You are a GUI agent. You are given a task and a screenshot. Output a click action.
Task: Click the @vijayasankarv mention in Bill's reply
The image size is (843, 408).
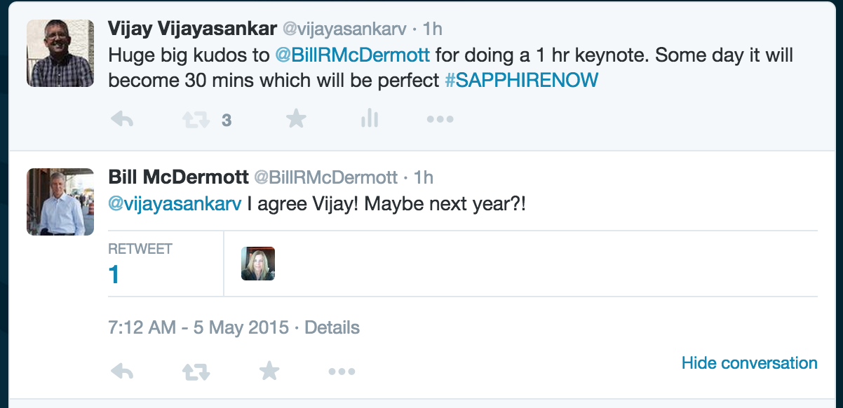tap(175, 205)
